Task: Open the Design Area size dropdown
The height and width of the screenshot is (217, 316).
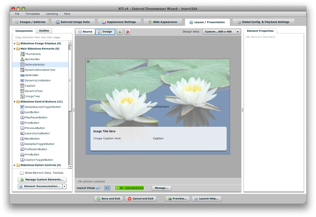Action: (238, 32)
